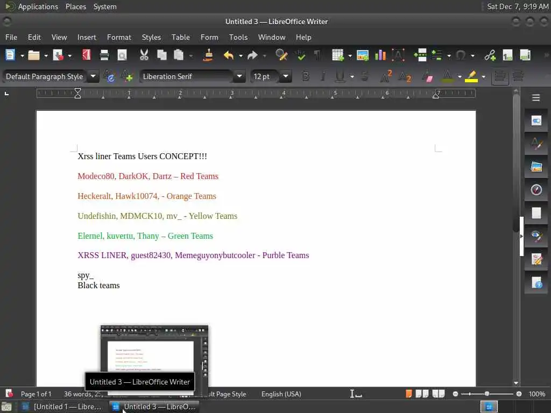Open the Styles menu
Image resolution: width=551 pixels, height=413 pixels.
click(151, 37)
